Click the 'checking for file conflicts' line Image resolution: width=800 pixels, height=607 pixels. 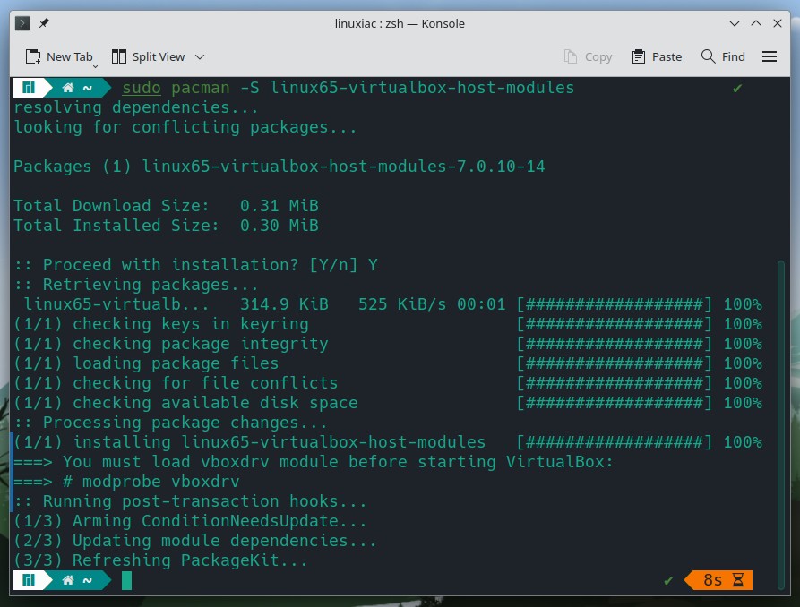176,383
